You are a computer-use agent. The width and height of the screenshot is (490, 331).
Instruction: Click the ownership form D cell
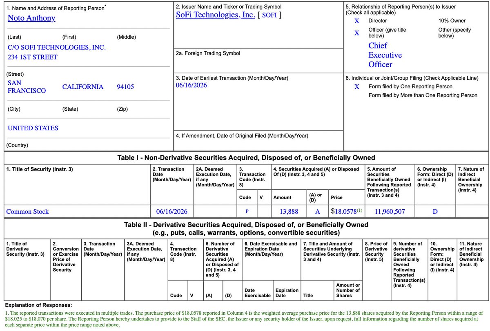click(435, 212)
